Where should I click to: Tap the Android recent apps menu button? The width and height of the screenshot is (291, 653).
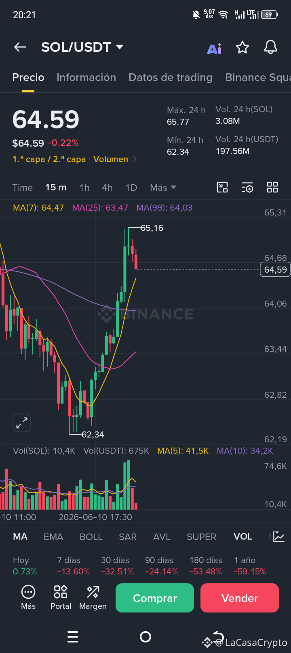click(73, 637)
